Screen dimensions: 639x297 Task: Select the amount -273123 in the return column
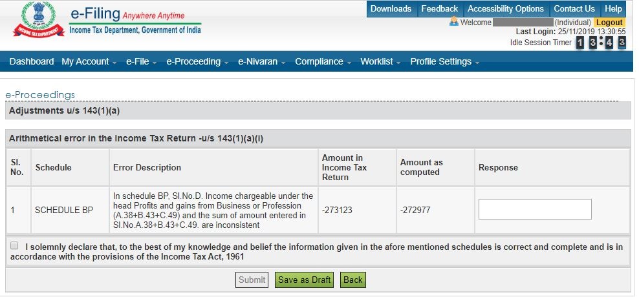tap(337, 210)
